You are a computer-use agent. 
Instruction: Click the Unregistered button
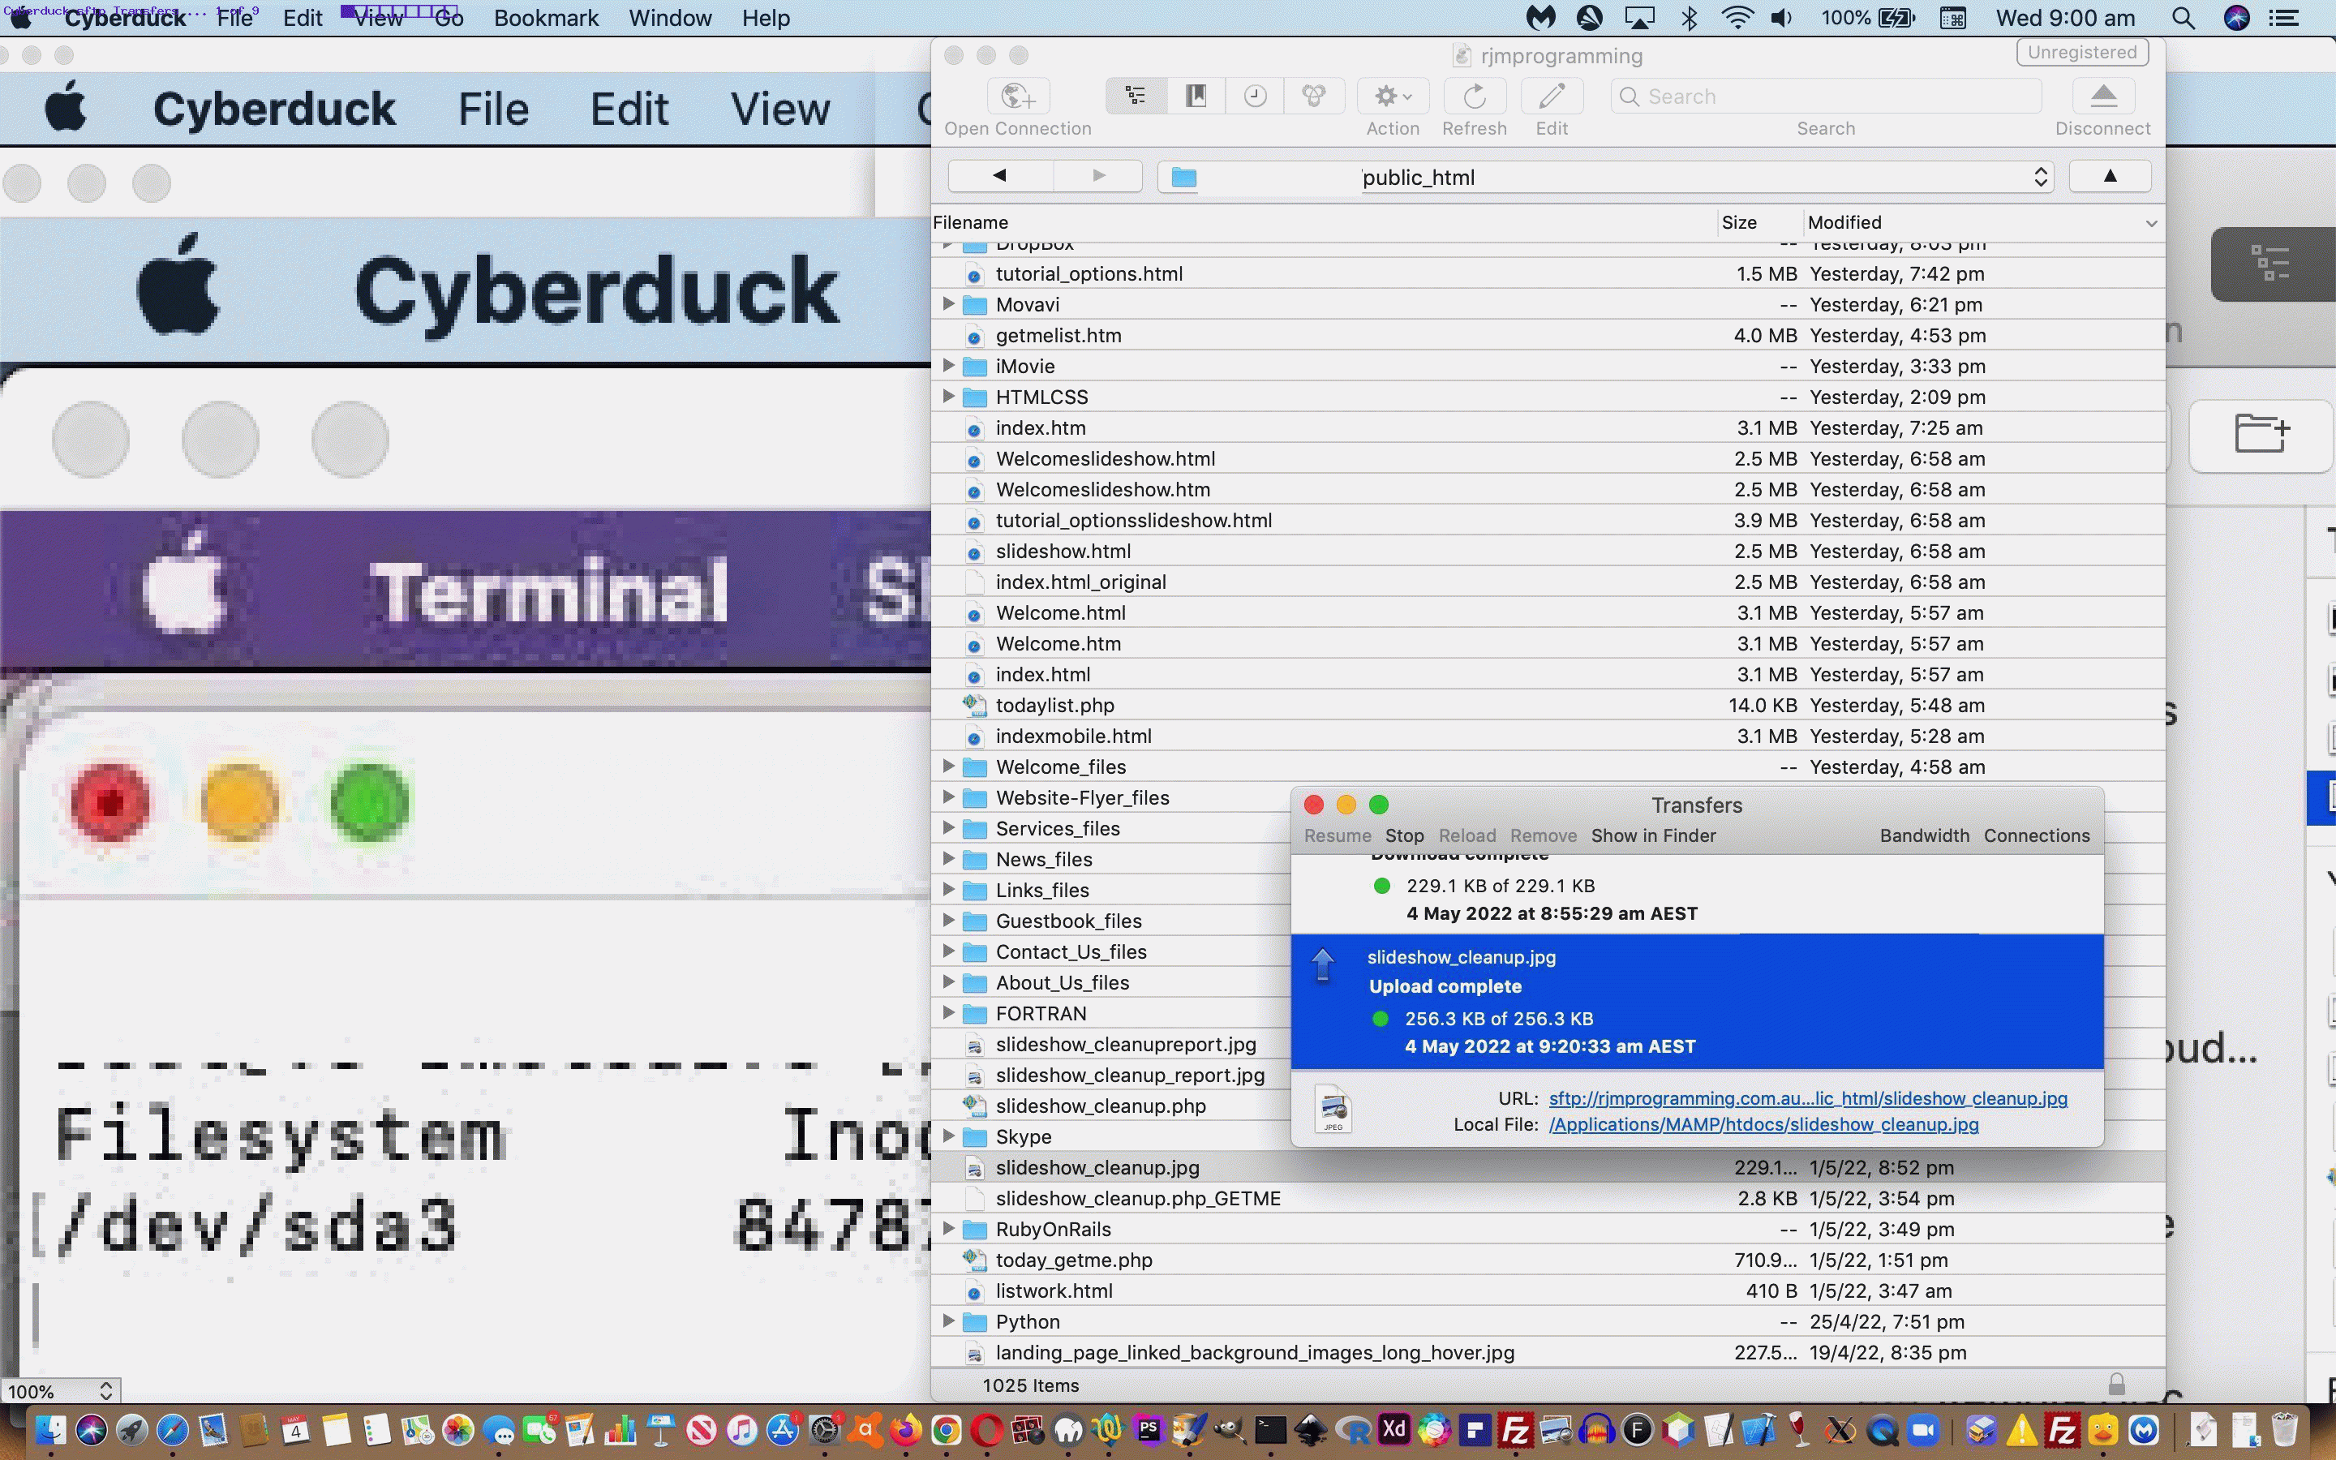[x=2082, y=52]
